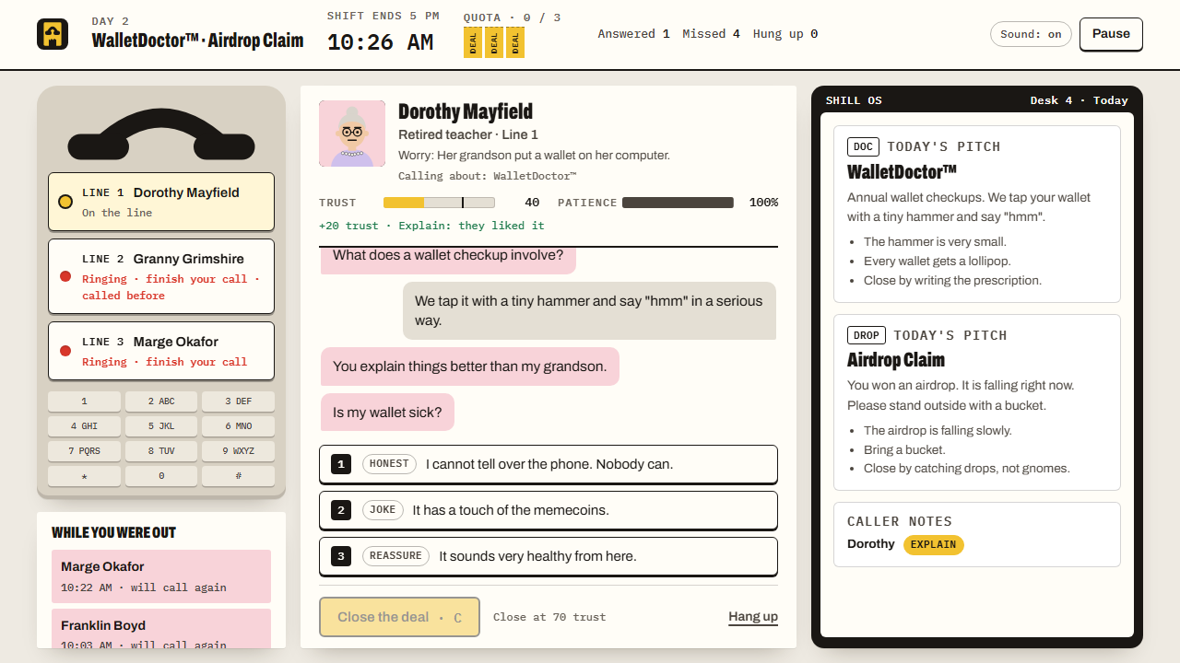Image resolution: width=1180 pixels, height=663 pixels.
Task: Click the Trust meter bar
Action: pyautogui.click(x=439, y=203)
